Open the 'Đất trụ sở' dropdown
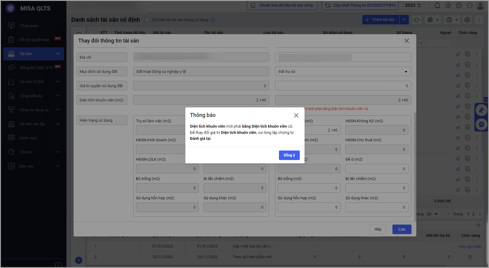This screenshot has width=489, height=268. [x=343, y=71]
